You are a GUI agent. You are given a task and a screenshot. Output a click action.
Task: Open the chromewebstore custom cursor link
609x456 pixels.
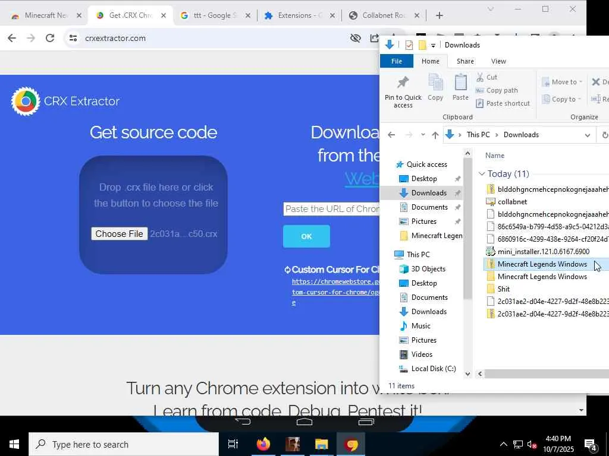coord(335,292)
